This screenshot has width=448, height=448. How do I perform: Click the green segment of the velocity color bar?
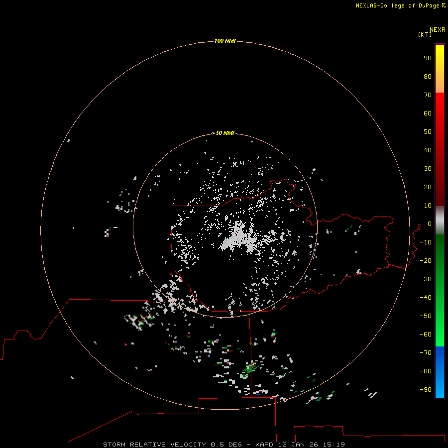click(x=440, y=290)
